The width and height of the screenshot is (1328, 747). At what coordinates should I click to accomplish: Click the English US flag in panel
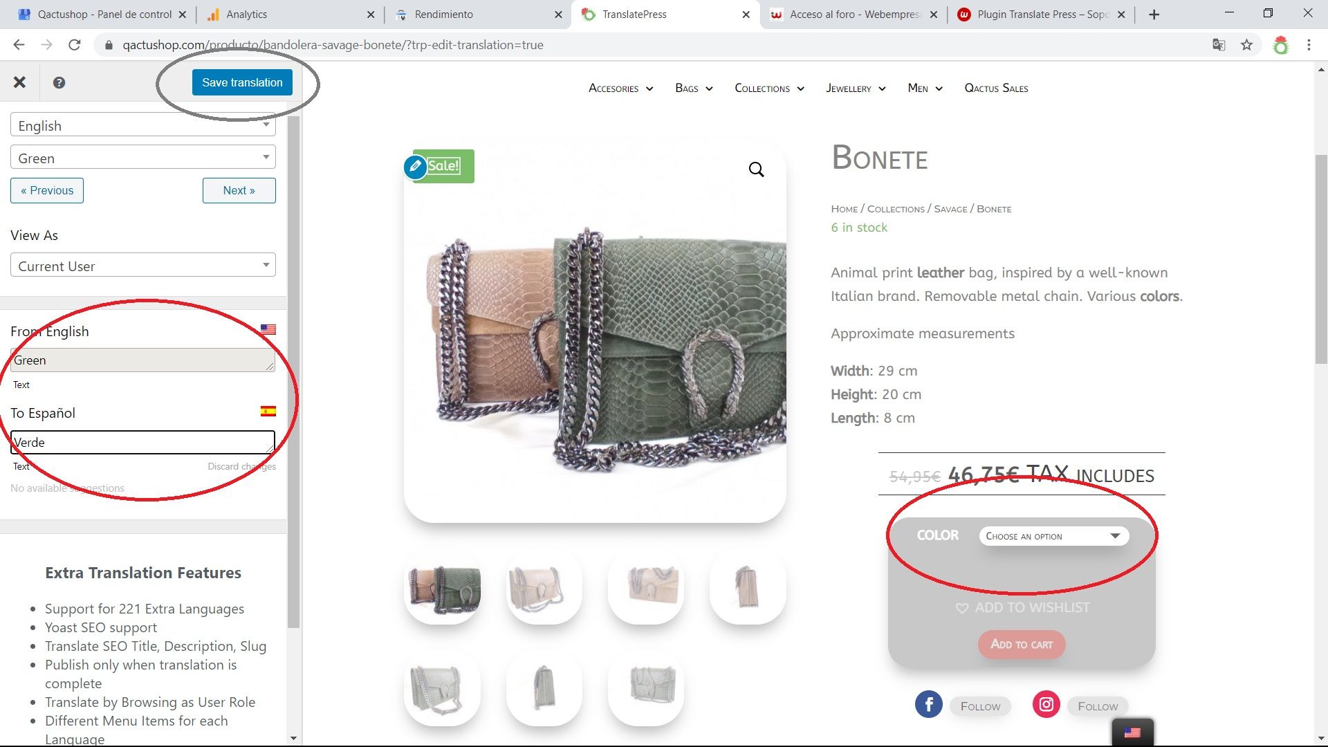pos(268,330)
